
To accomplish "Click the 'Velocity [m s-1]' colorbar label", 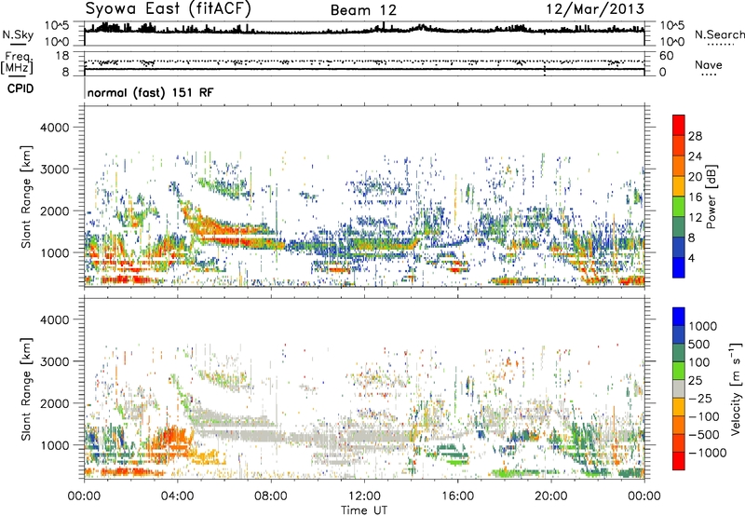I will pos(736,388).
